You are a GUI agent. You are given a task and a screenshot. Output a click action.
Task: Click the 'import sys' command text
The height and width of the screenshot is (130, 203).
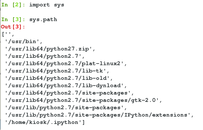[x=47, y=5]
